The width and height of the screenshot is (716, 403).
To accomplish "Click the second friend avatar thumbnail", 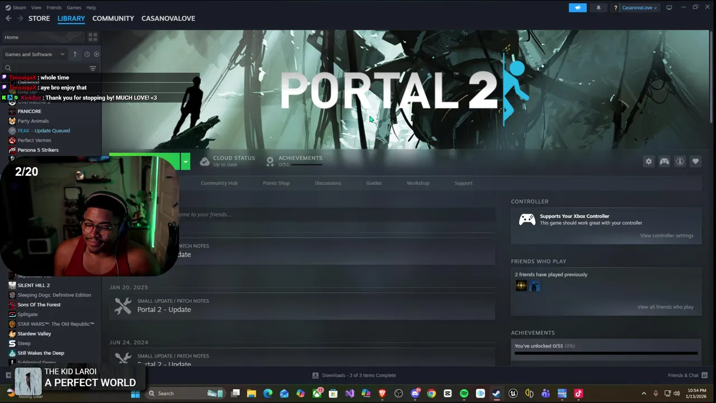I will pos(535,286).
